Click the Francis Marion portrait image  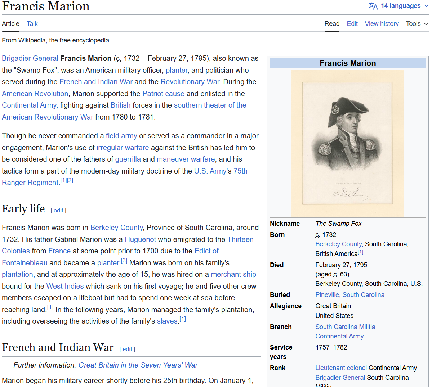click(348, 143)
